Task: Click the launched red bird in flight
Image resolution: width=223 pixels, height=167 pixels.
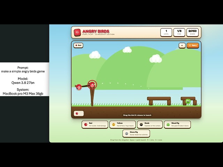Action: tap(78, 87)
